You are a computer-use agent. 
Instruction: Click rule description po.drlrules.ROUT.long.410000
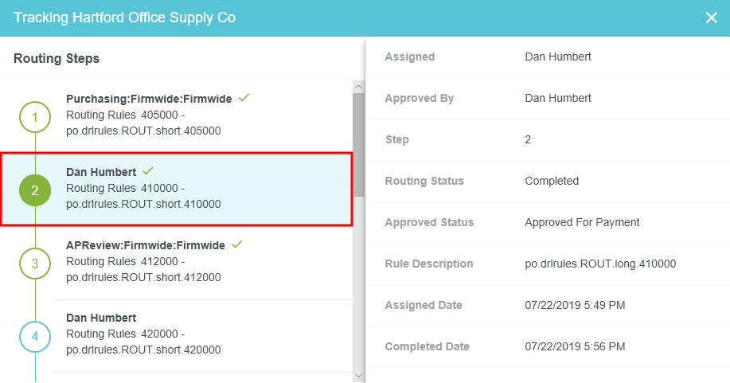click(x=600, y=264)
